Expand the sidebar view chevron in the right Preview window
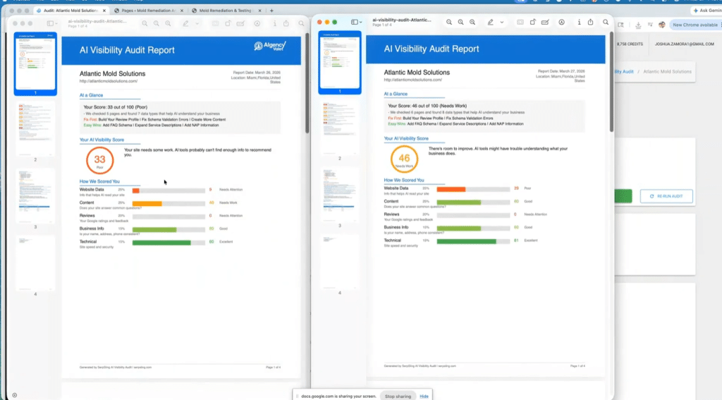 pos(362,23)
